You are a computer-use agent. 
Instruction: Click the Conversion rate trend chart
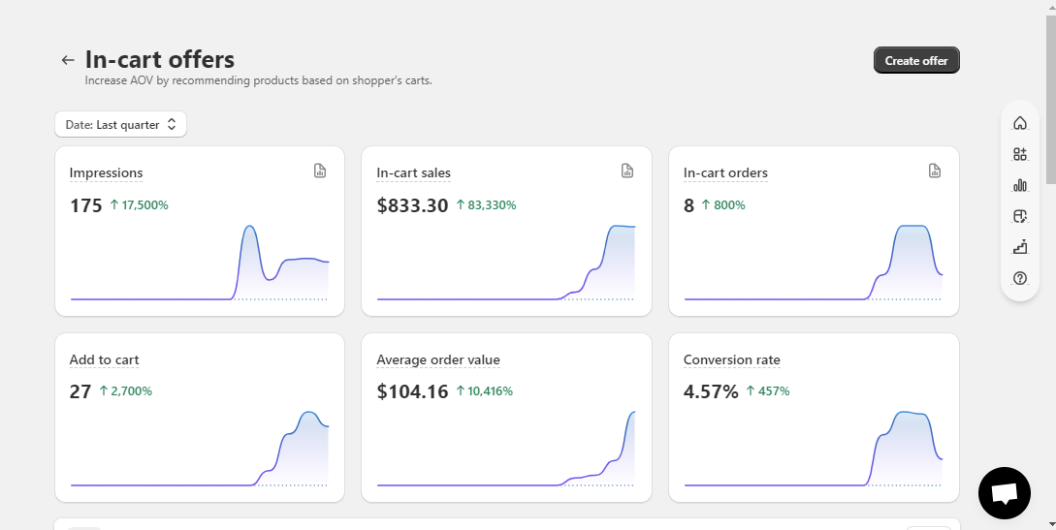tap(813, 448)
